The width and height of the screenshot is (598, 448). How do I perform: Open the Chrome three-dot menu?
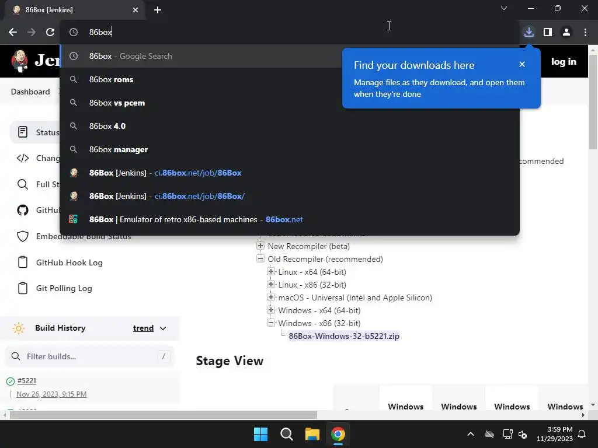(x=585, y=32)
